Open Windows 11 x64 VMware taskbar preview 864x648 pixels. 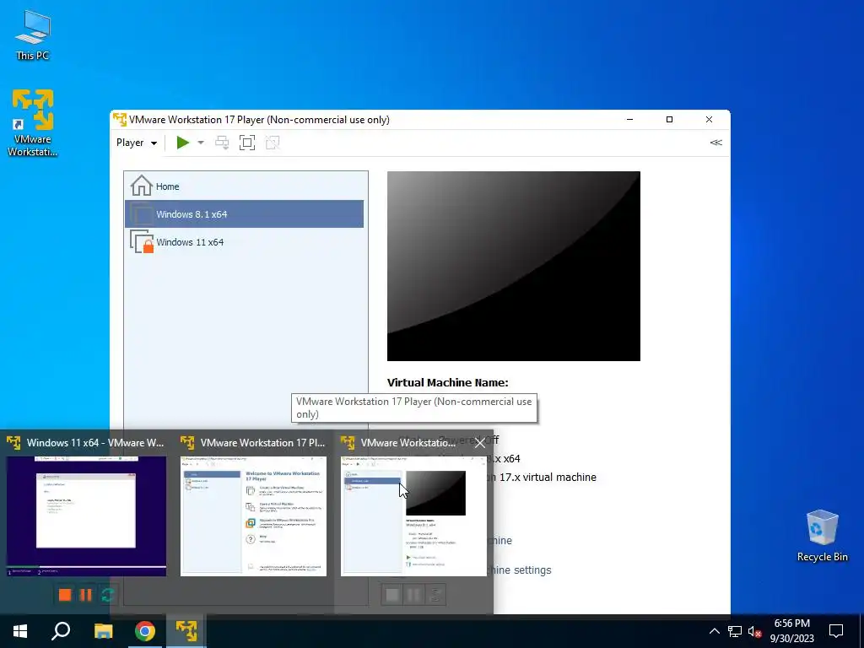tap(86, 516)
